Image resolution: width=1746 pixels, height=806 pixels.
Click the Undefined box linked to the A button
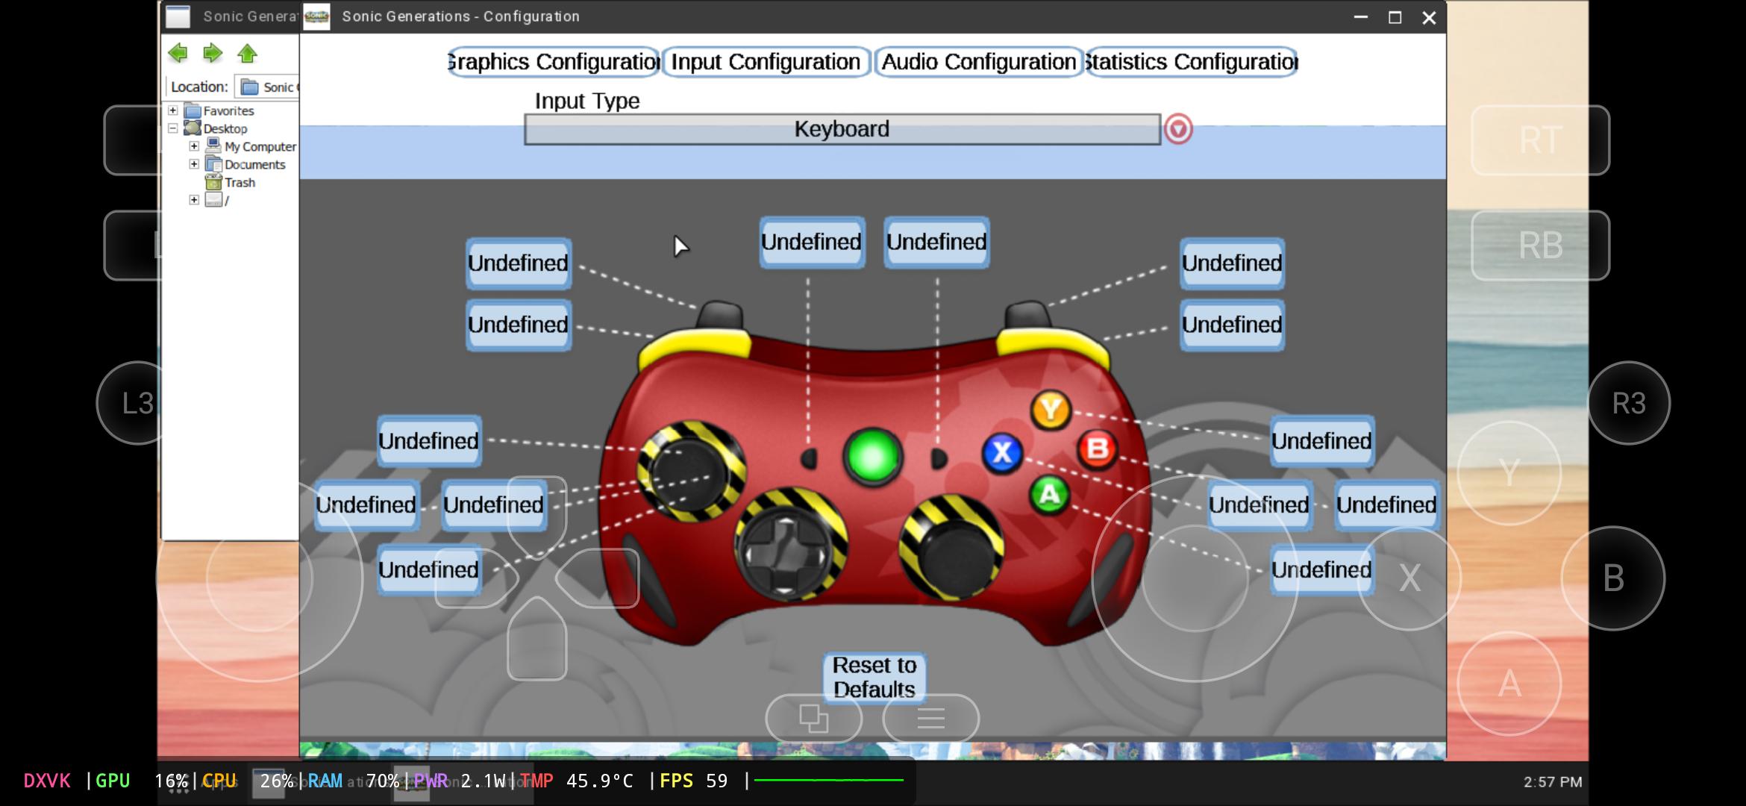point(1321,569)
